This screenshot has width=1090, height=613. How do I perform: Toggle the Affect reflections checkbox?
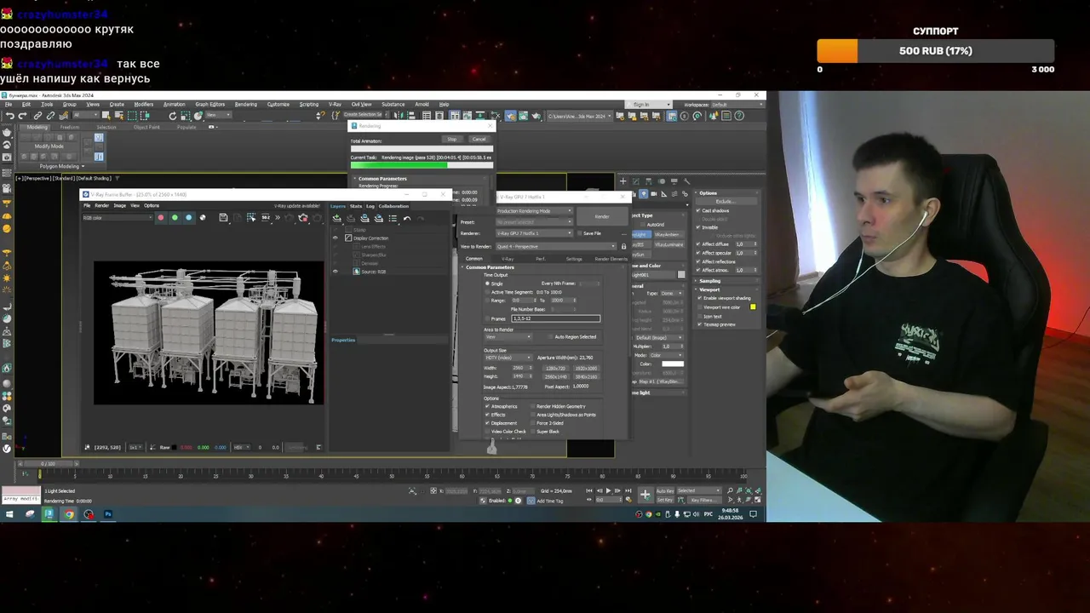(698, 261)
